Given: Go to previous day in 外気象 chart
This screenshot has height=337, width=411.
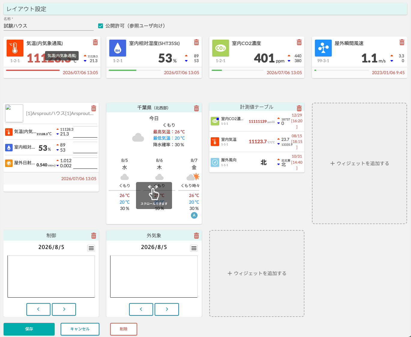Looking at the screenshot, I should point(141,309).
